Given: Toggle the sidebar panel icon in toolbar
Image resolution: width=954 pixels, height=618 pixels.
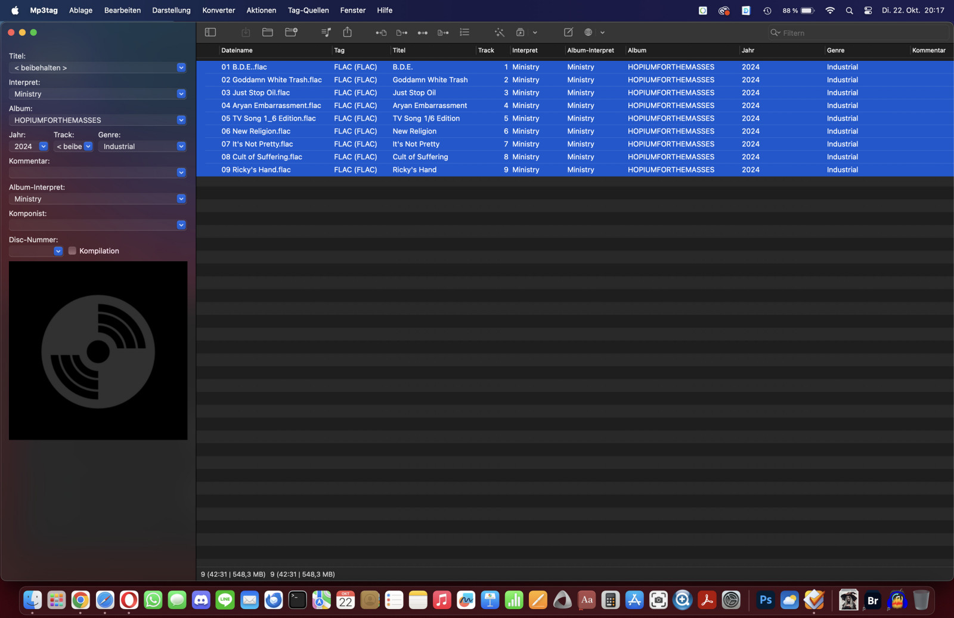Looking at the screenshot, I should pyautogui.click(x=210, y=32).
